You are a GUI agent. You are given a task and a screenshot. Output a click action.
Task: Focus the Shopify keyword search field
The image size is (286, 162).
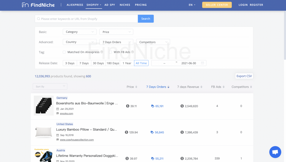click(x=86, y=19)
